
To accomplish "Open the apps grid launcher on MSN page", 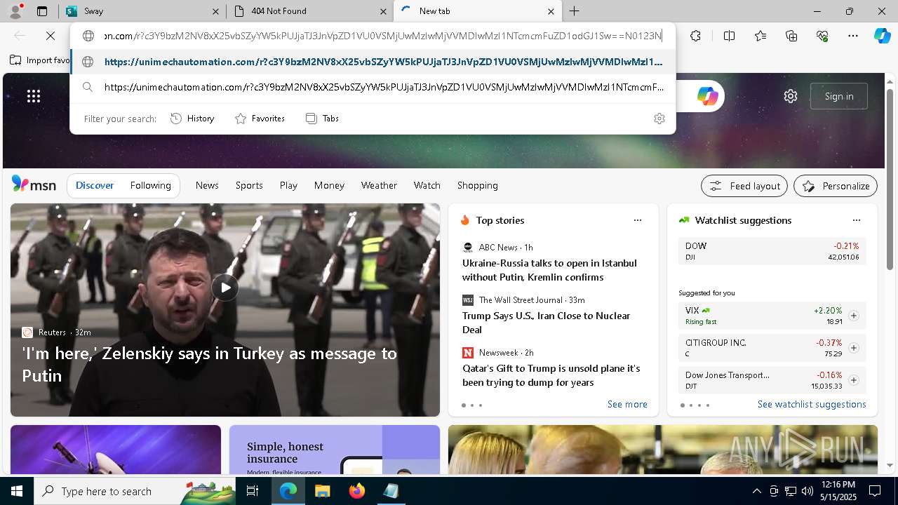I will (34, 96).
